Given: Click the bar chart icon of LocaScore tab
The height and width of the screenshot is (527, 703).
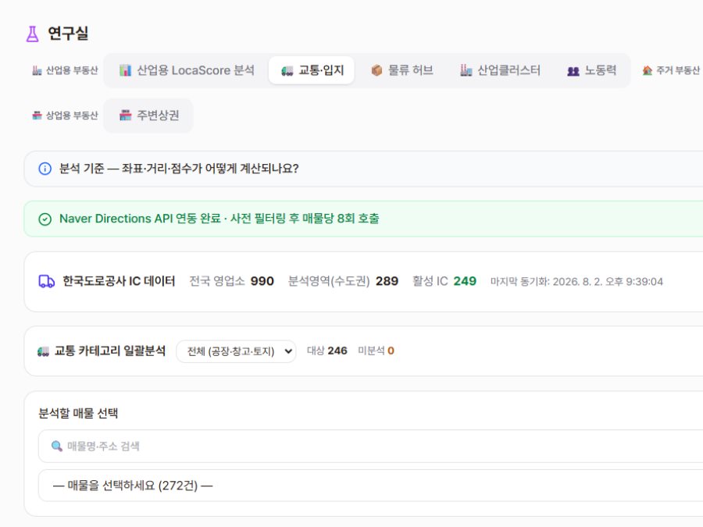Looking at the screenshot, I should coord(125,70).
